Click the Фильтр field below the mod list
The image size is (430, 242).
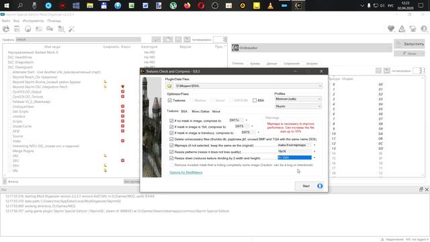(64, 182)
